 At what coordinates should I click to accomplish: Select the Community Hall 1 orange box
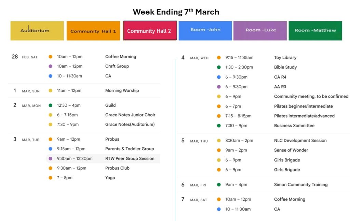[93, 31]
